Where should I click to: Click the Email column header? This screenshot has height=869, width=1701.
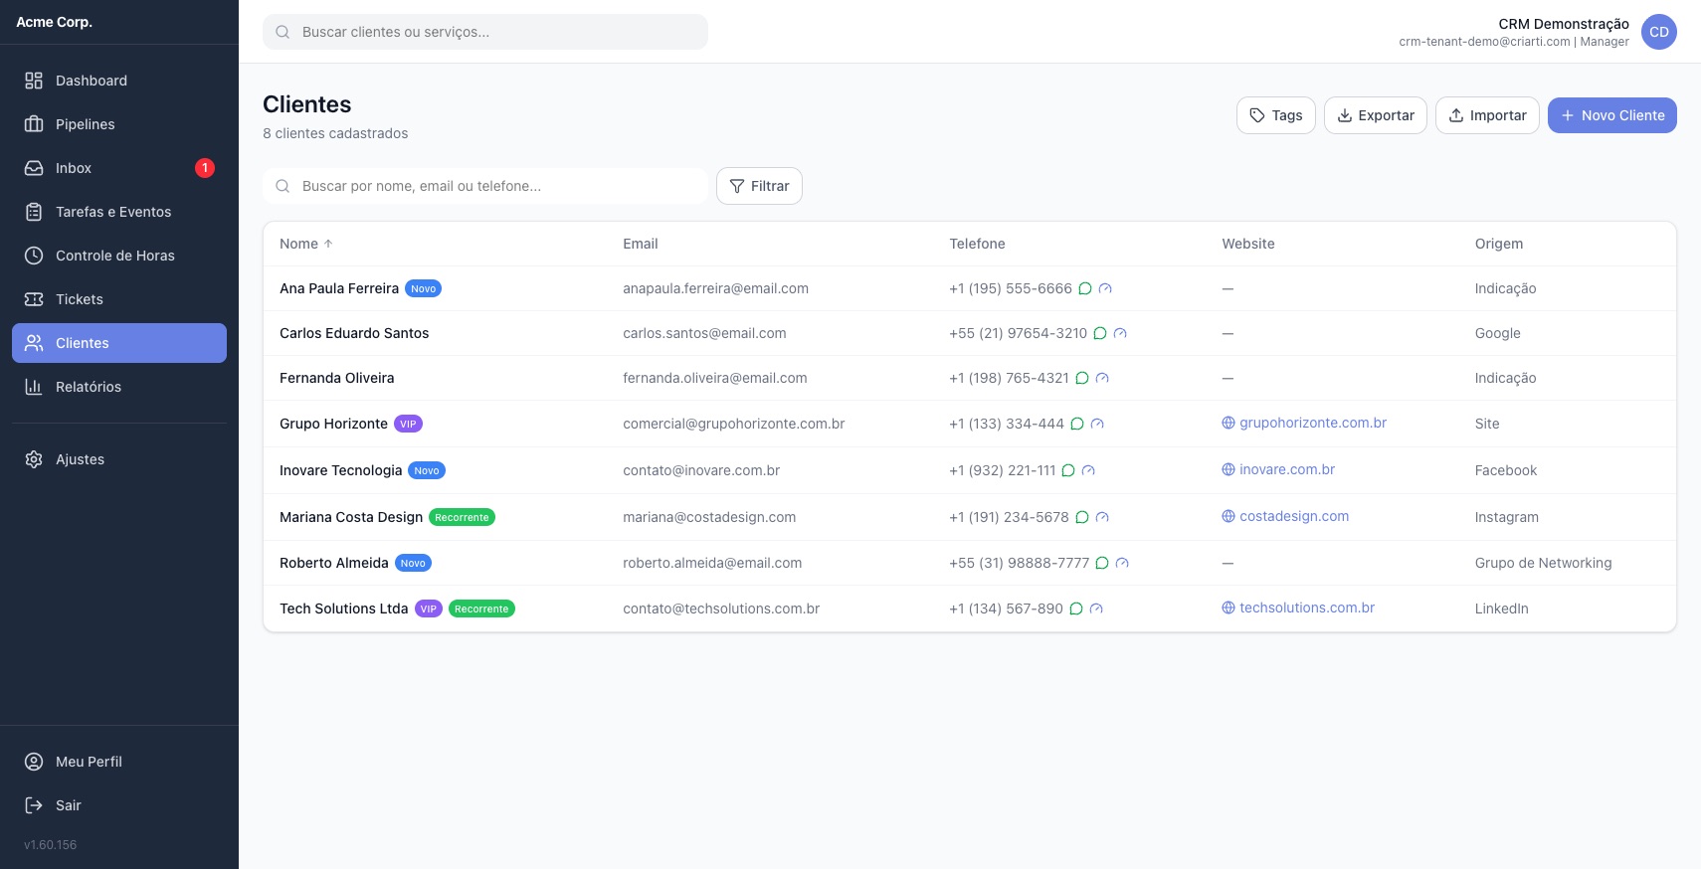click(641, 244)
